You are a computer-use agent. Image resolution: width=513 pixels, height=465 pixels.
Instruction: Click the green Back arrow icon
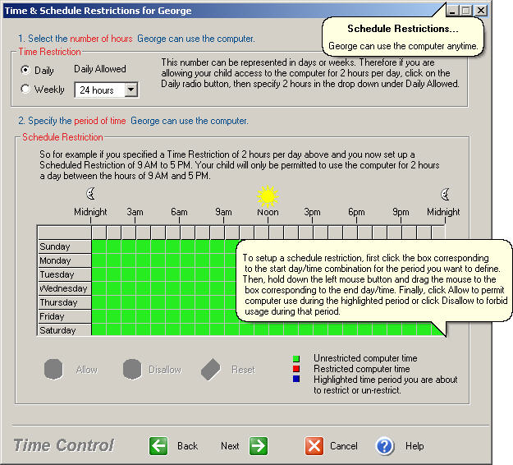pos(158,446)
